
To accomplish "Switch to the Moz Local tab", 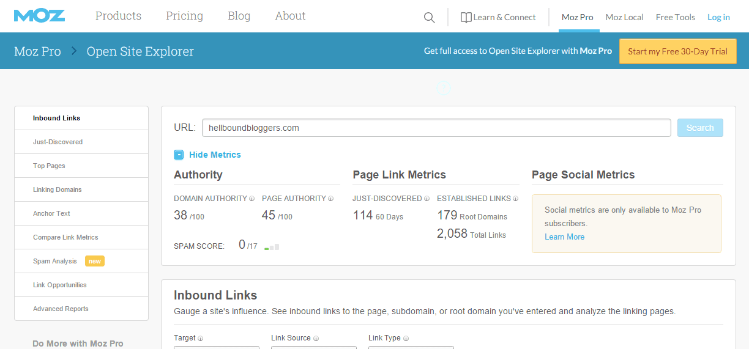I will click(624, 17).
